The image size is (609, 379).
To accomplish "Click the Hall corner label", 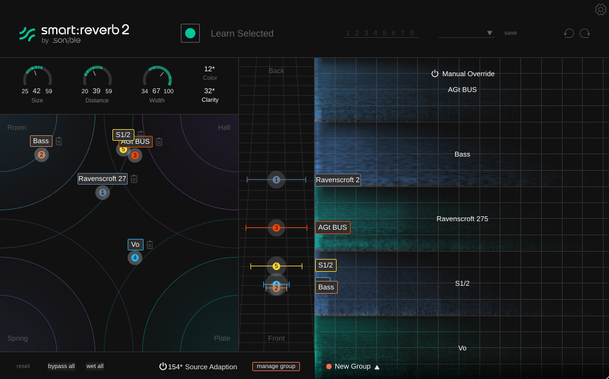I will pos(224,127).
